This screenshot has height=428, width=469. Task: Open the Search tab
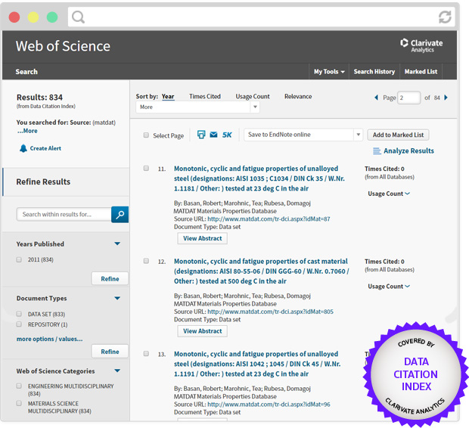click(x=26, y=72)
